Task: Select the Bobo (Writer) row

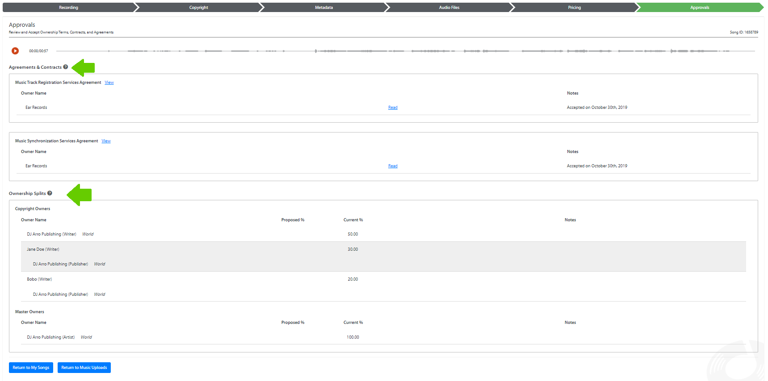Action: pyautogui.click(x=383, y=279)
